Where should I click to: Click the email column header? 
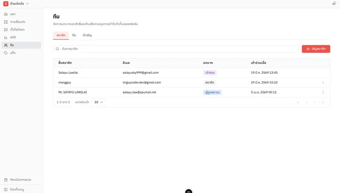pyautogui.click(x=126, y=63)
